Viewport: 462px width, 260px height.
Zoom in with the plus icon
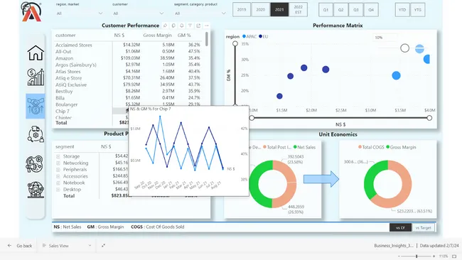point(434,256)
